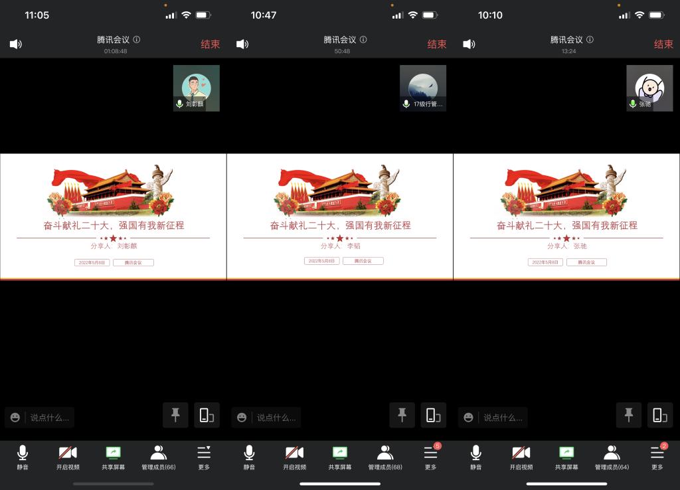Open 管理成员(64) member list
This screenshot has height=490, width=680.
[612, 457]
